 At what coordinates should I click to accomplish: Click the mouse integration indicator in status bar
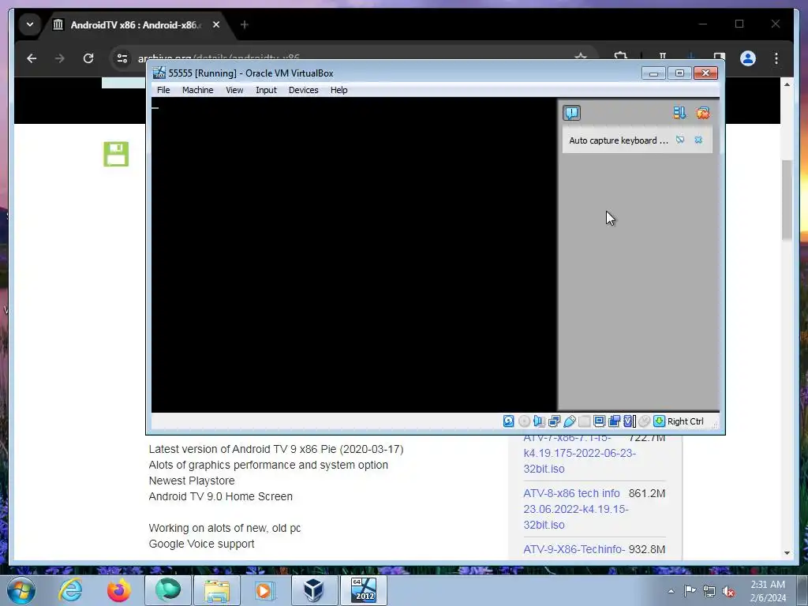pyautogui.click(x=644, y=421)
